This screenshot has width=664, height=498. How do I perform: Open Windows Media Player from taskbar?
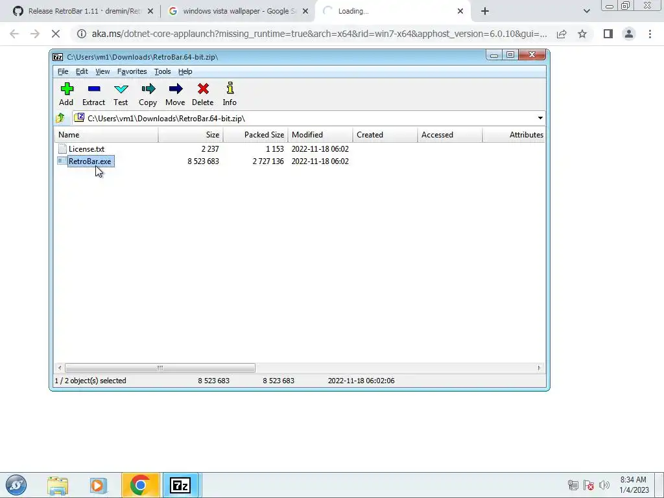click(x=97, y=485)
